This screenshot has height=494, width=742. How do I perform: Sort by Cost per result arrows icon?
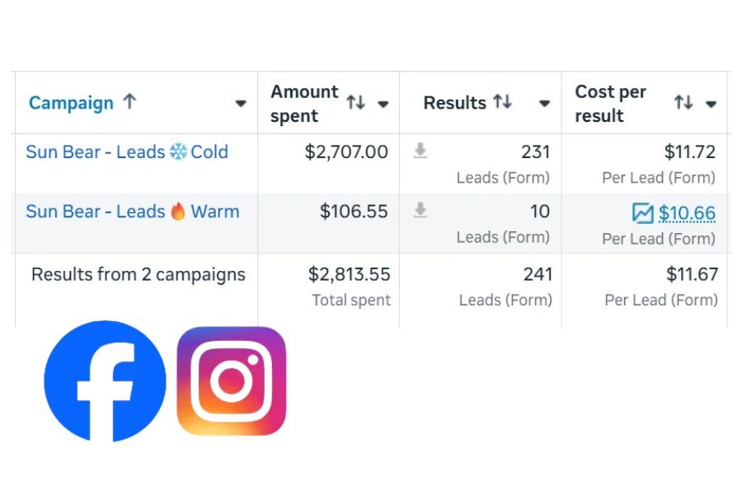pos(683,103)
